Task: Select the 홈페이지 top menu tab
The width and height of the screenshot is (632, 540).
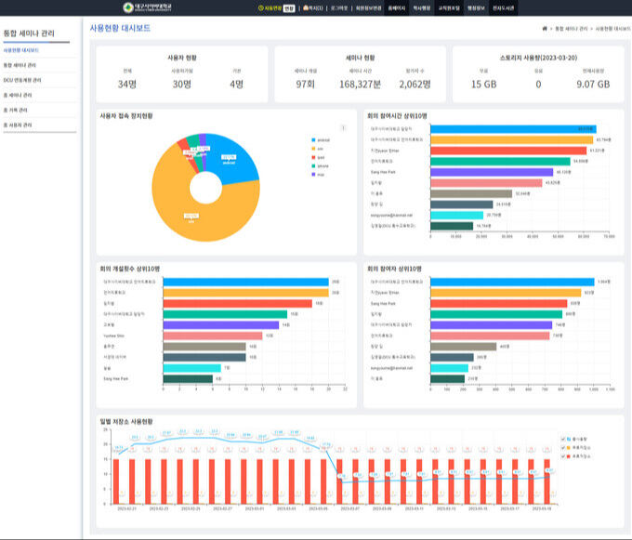Action: pos(397,8)
